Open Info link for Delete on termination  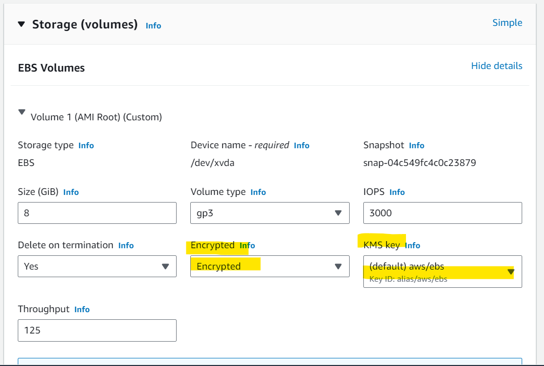click(x=126, y=246)
